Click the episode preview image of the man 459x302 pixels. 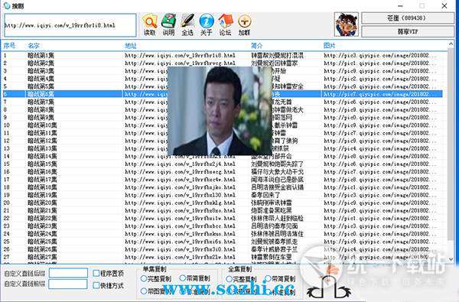tap(220, 111)
